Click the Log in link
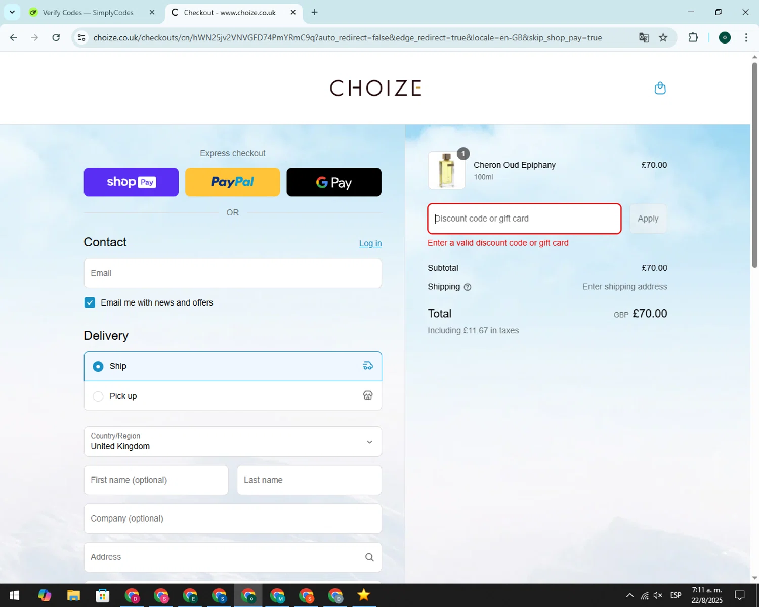The image size is (759, 607). [x=370, y=243]
